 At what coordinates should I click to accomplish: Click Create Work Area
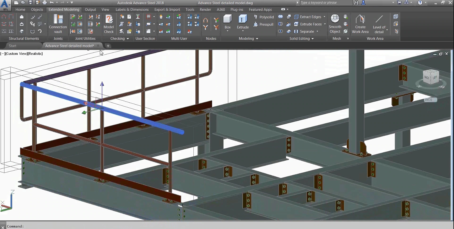pos(360,24)
